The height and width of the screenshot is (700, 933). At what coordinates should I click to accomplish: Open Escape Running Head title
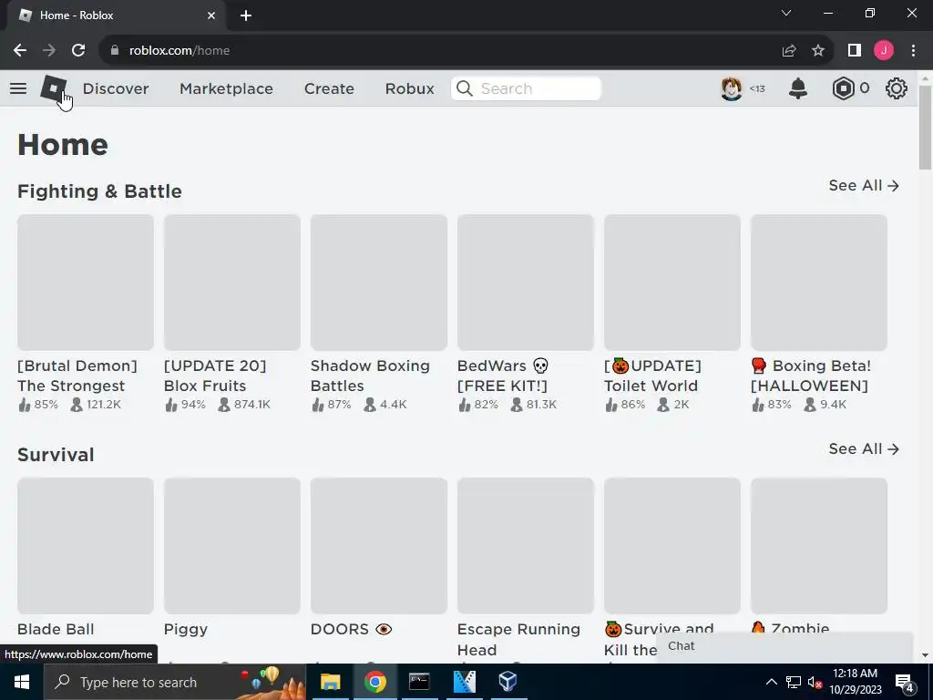518,639
